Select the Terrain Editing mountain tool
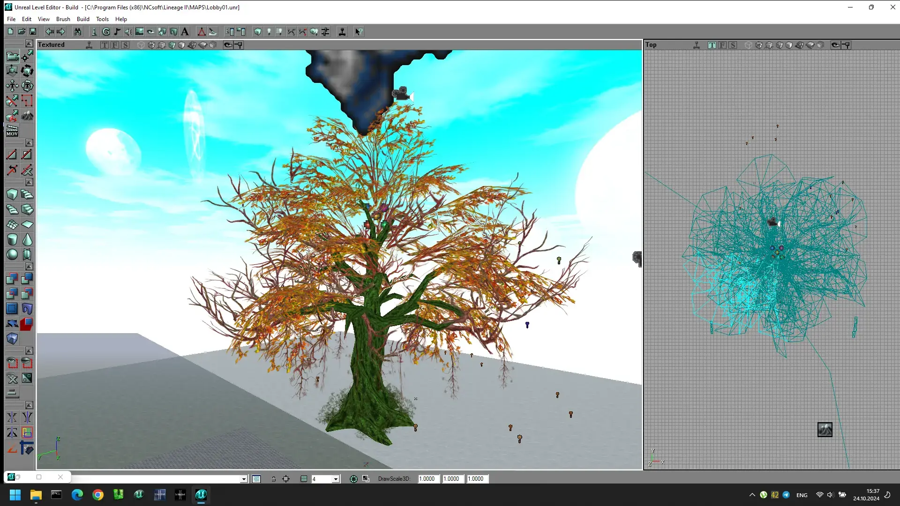This screenshot has height=506, width=900. [x=27, y=115]
